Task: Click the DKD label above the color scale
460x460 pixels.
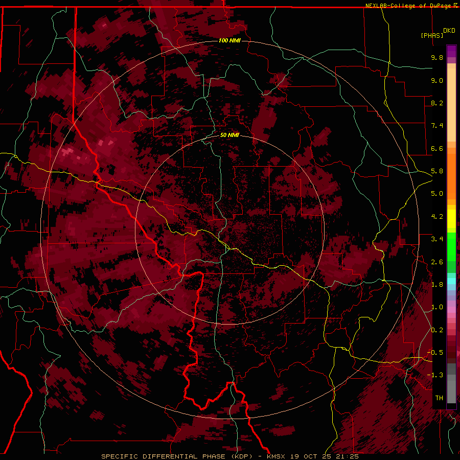Action: 449,31
